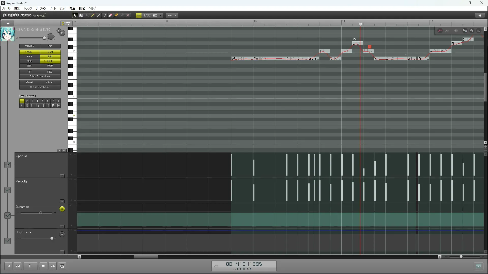Viewport: 488px width, 274px height.
Task: Toggle the grid snap button
Action: point(139,15)
